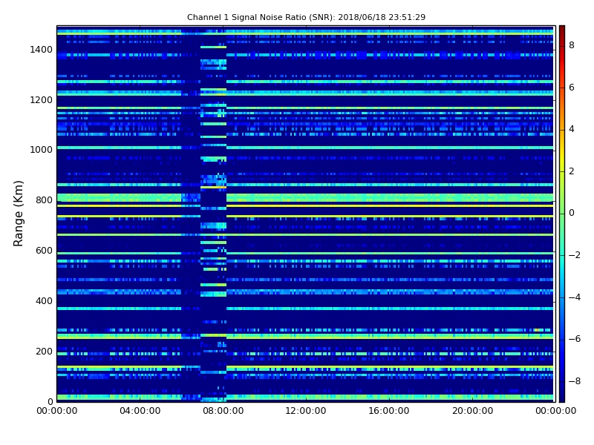Screen dimensions: 594x445
Task: Click the 1400 range tick label
Action: click(x=42, y=50)
